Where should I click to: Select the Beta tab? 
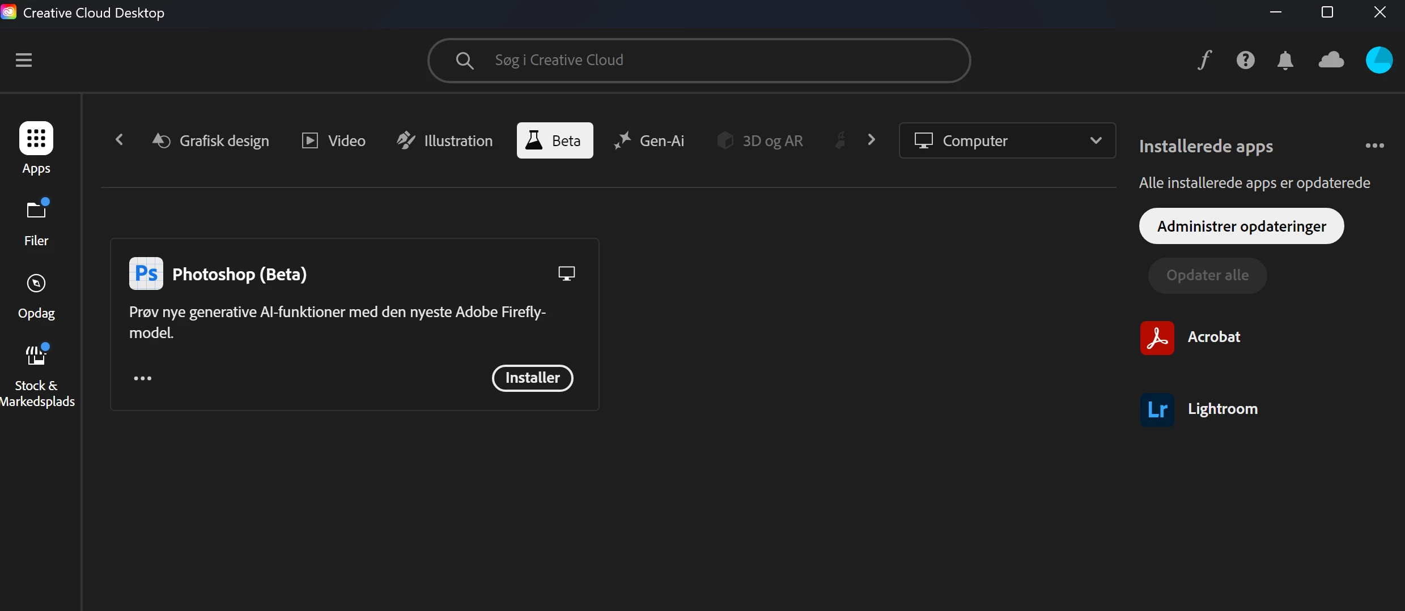[555, 140]
